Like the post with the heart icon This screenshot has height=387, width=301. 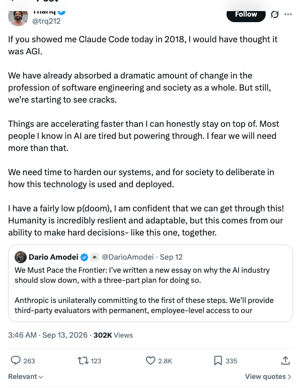click(150, 361)
